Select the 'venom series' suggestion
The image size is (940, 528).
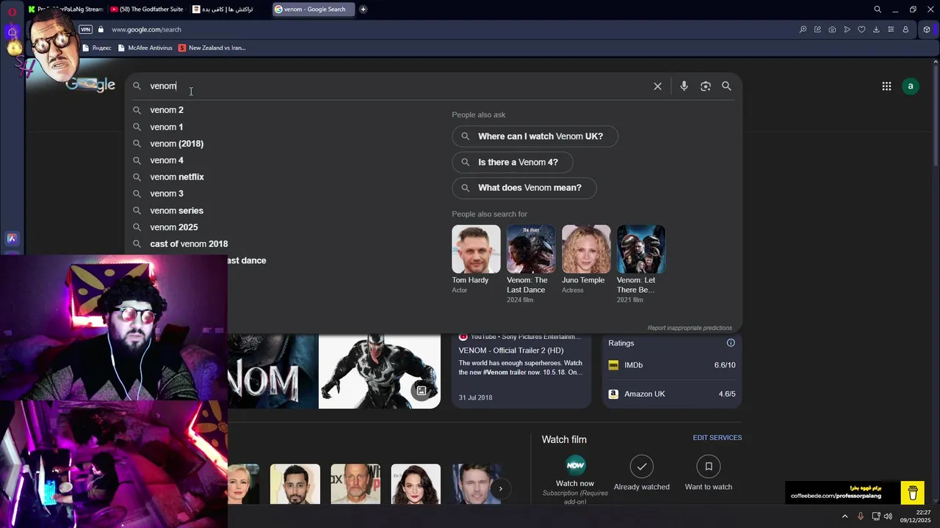tap(177, 210)
